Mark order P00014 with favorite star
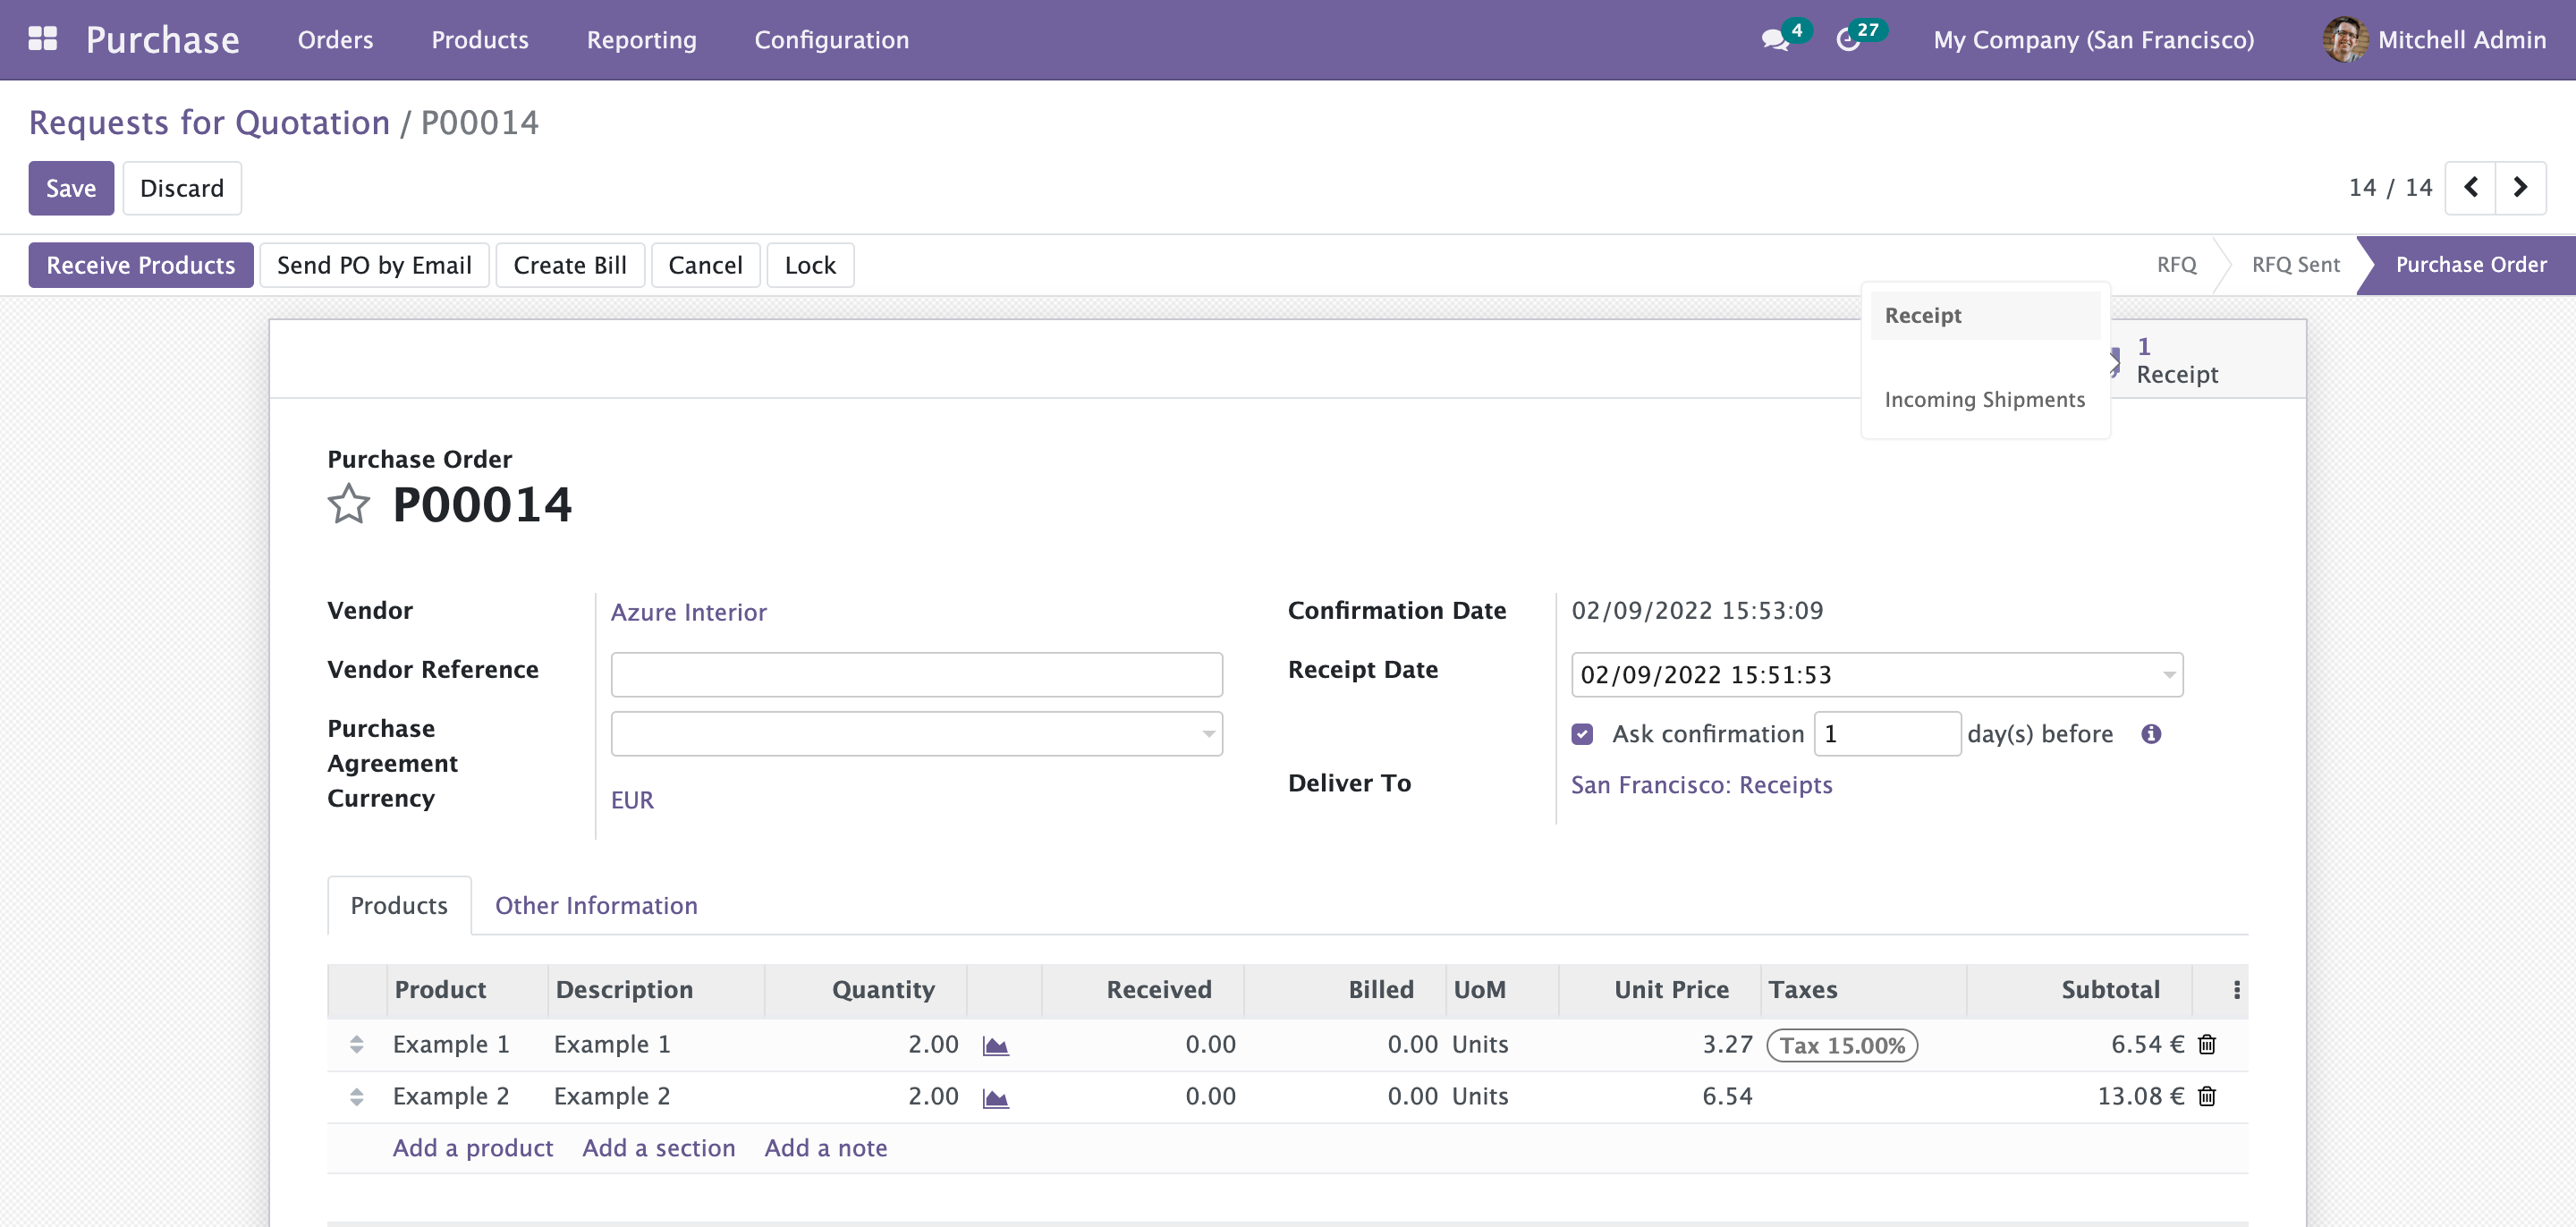The width and height of the screenshot is (2576, 1227). click(348, 504)
